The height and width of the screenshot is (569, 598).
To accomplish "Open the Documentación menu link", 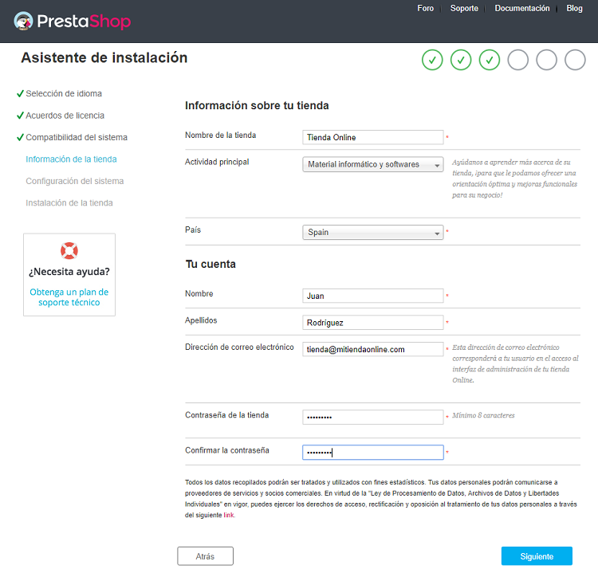I will [522, 9].
